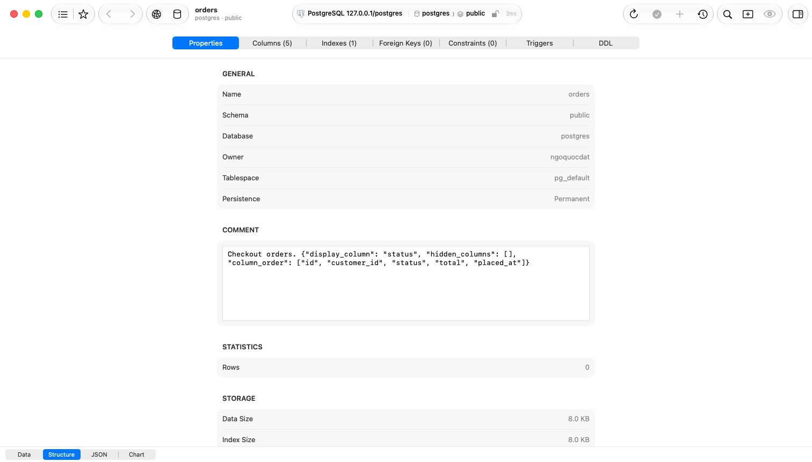Click the STORAGE section heading
The width and height of the screenshot is (812, 462).
239,399
